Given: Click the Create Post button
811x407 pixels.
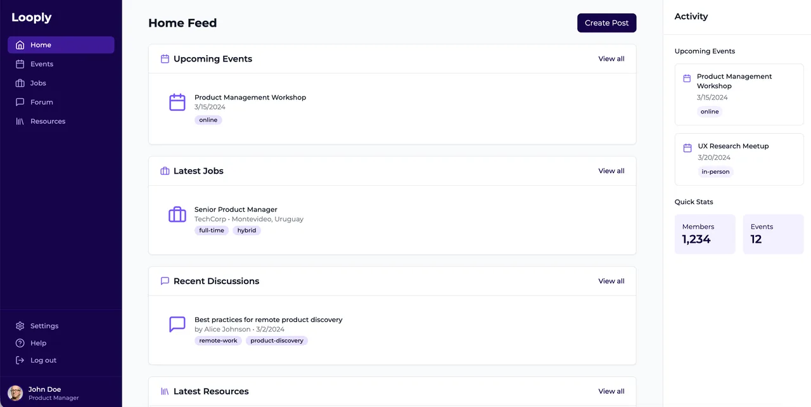Looking at the screenshot, I should 606,23.
